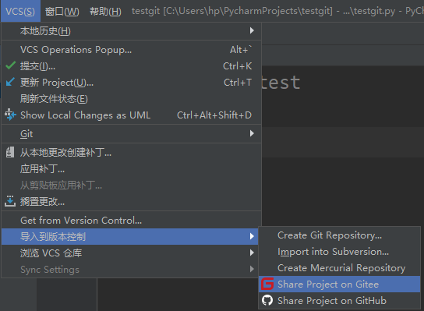This screenshot has width=424, height=311.
Task: Click the red Gitee logo icon
Action: [267, 284]
